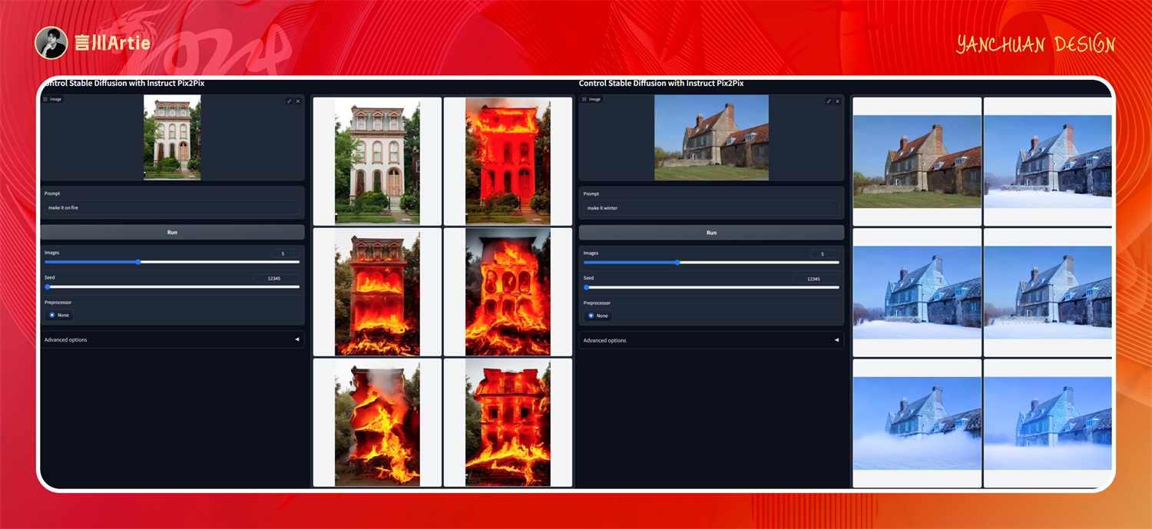Expand Advanced options in the left panel
The width and height of the screenshot is (1152, 529).
coord(172,339)
